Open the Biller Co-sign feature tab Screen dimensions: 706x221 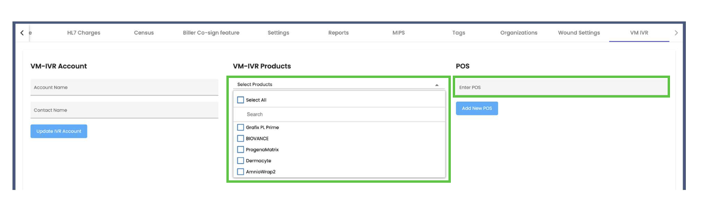point(211,33)
